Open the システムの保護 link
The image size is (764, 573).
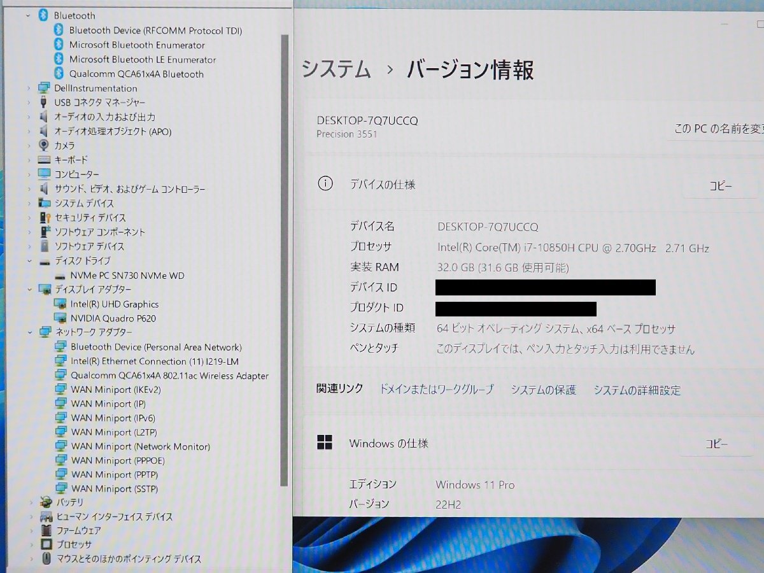point(543,390)
